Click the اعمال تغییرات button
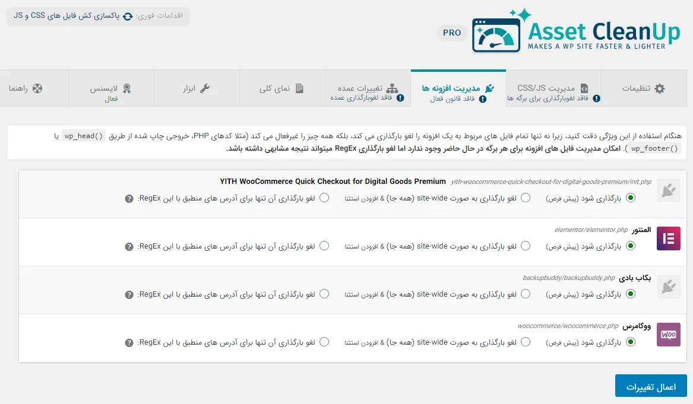Screen dimensions: 693x404 pyautogui.click(x=651, y=387)
